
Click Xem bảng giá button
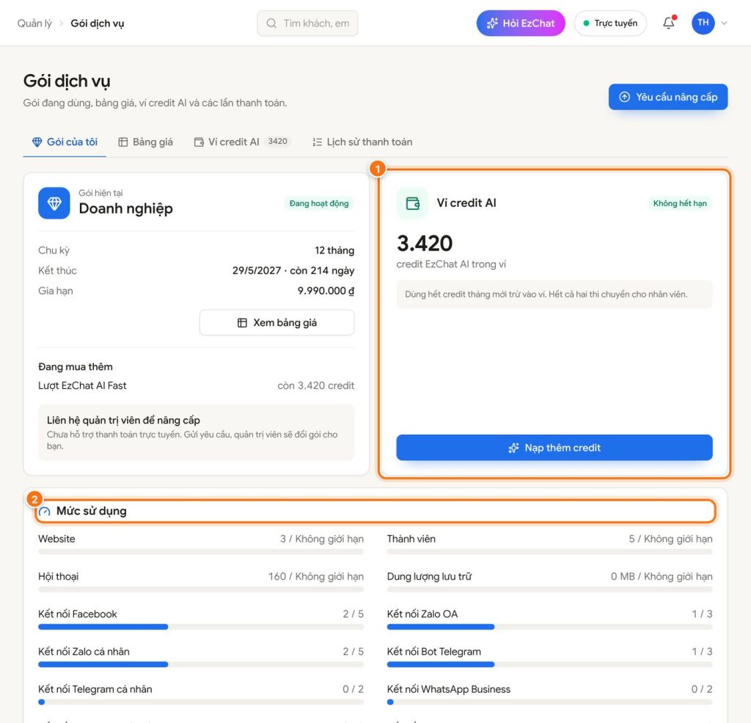pyautogui.click(x=276, y=323)
